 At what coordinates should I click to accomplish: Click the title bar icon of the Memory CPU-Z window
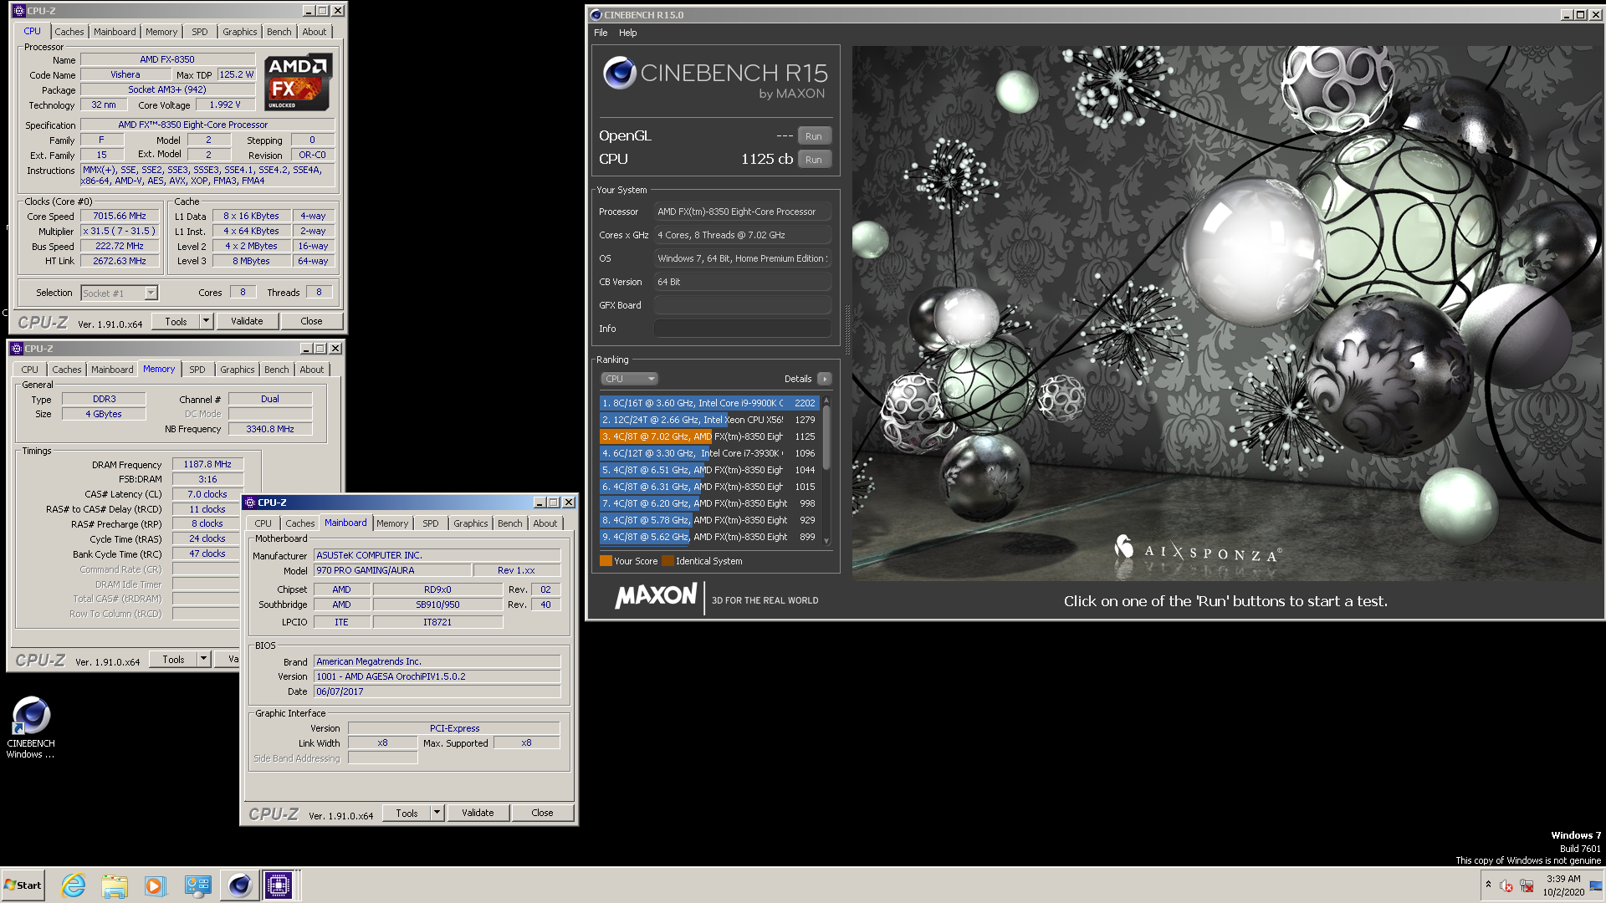click(16, 349)
